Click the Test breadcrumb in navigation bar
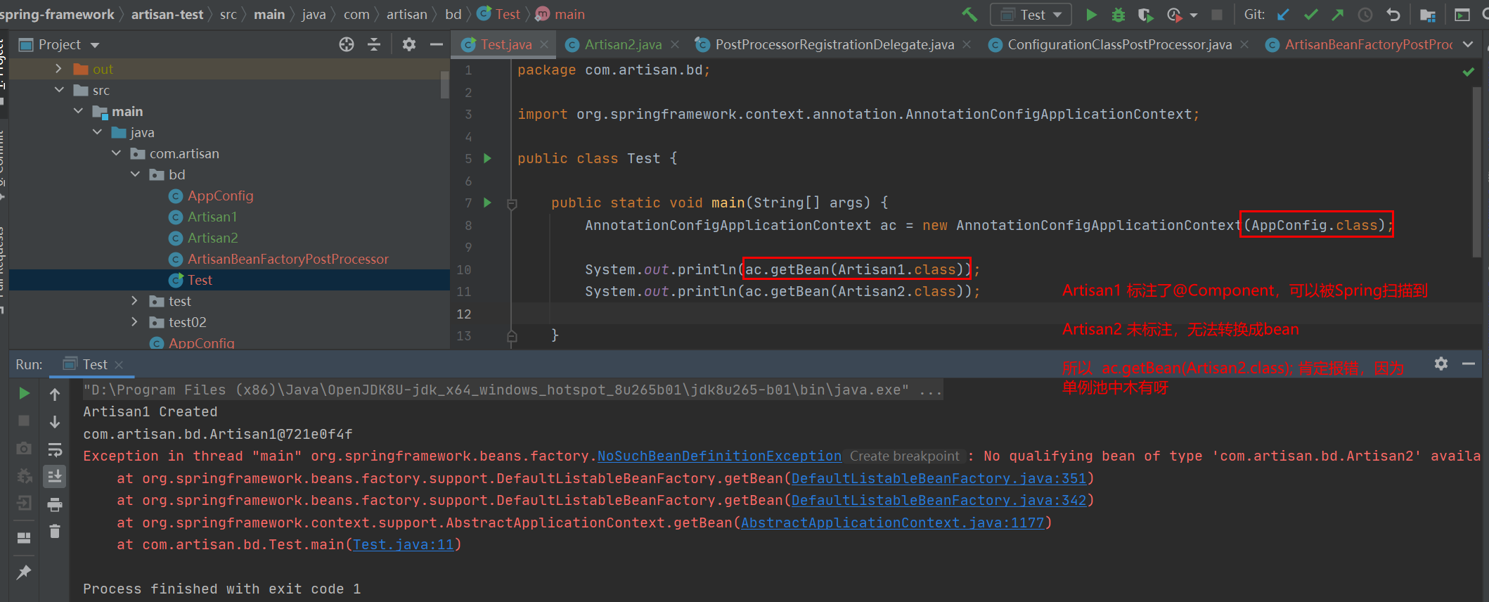 coord(500,14)
